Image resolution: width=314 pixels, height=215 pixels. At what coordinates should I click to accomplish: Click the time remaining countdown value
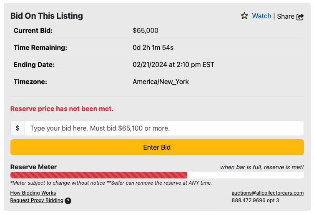(153, 47)
